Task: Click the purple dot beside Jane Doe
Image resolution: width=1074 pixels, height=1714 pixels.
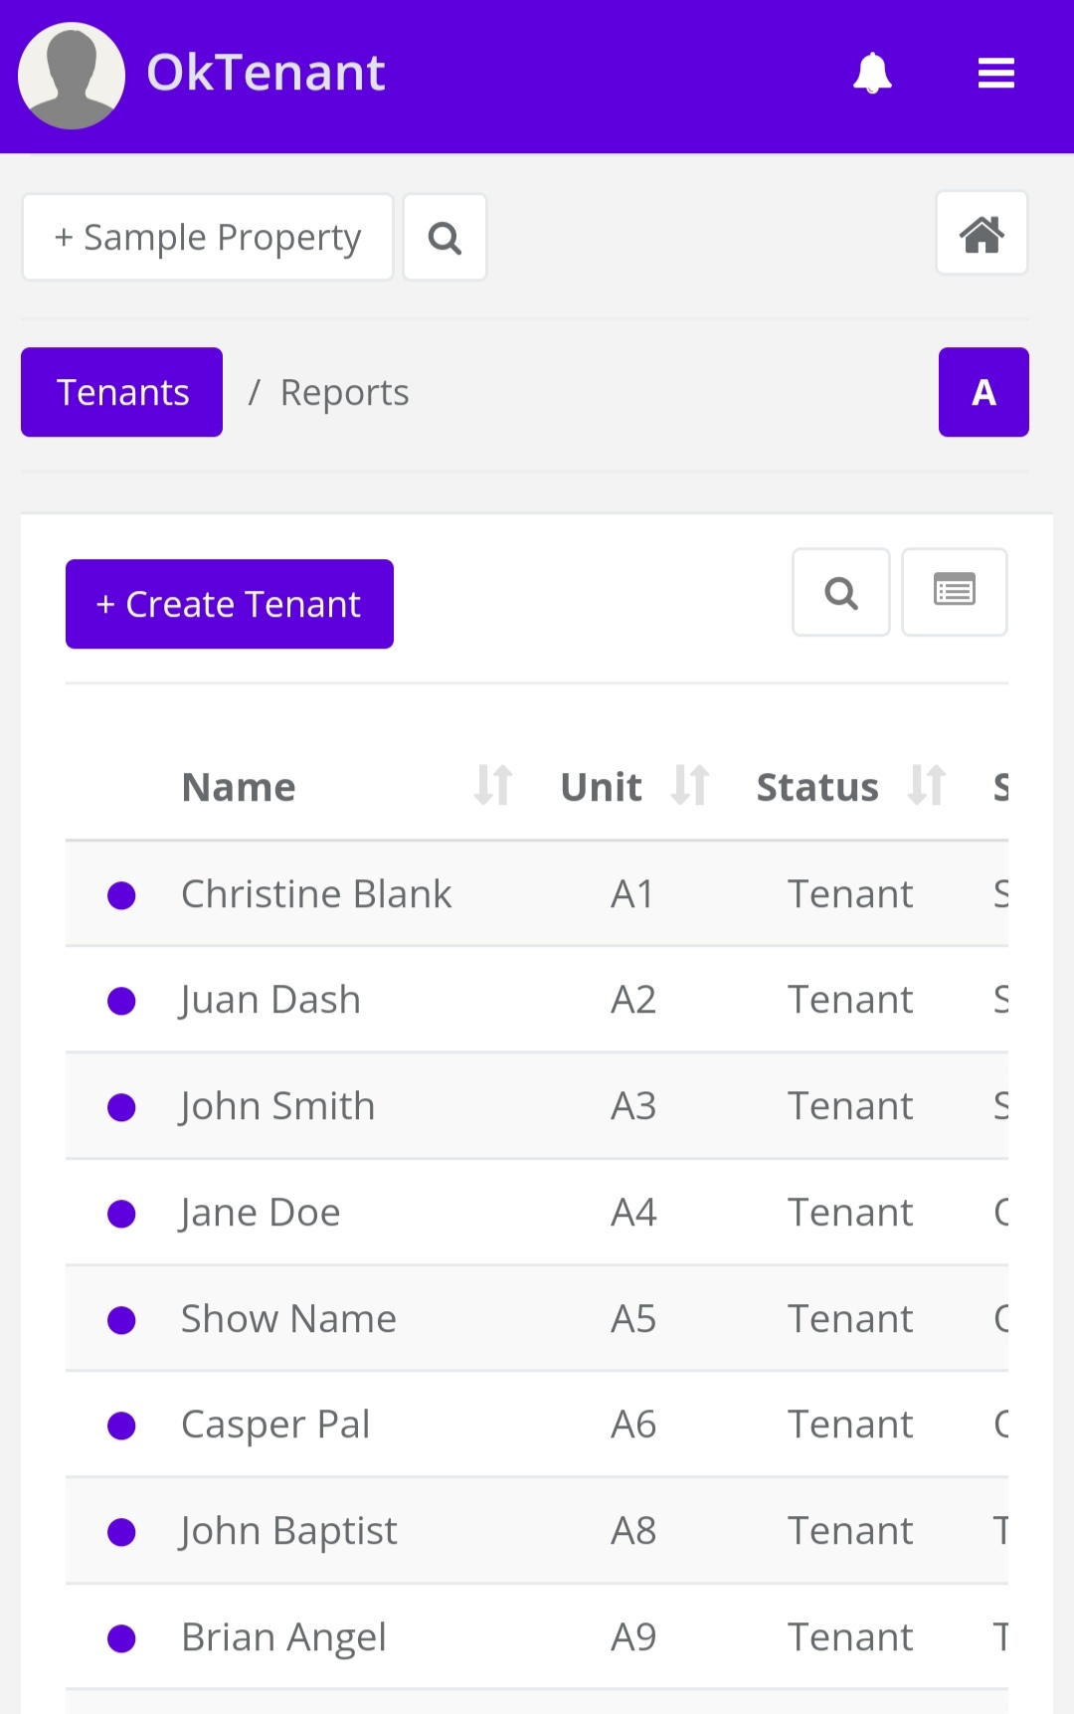Action: [x=121, y=1214]
